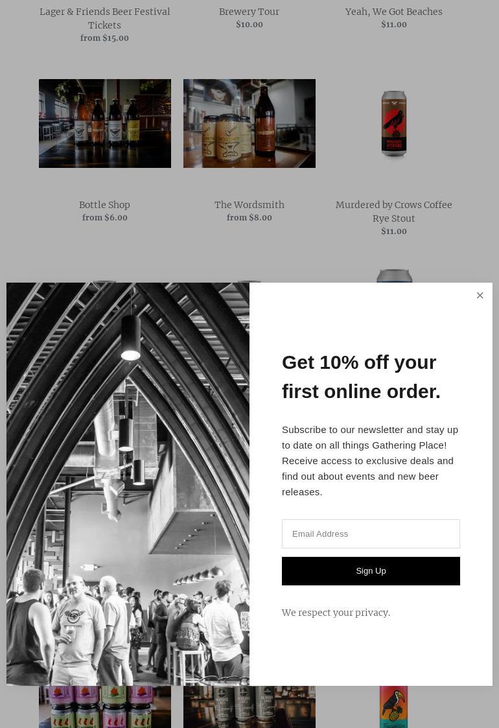Screen dimensions: 499x728
Task: Open Murdered by Crows Coffee Rye Stout
Action: point(393,211)
